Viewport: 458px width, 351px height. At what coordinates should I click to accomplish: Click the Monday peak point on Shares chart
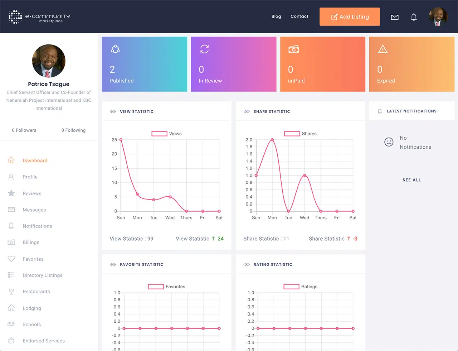pos(272,140)
